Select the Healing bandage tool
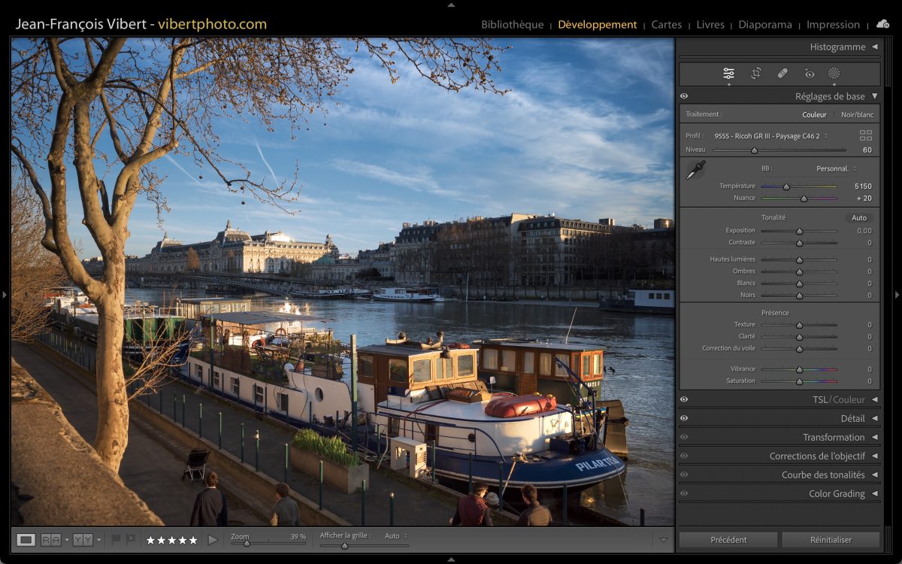The width and height of the screenshot is (902, 564). tap(782, 74)
